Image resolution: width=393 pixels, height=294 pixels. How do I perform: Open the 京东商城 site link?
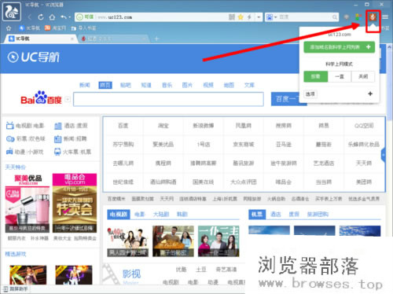pos(244,145)
